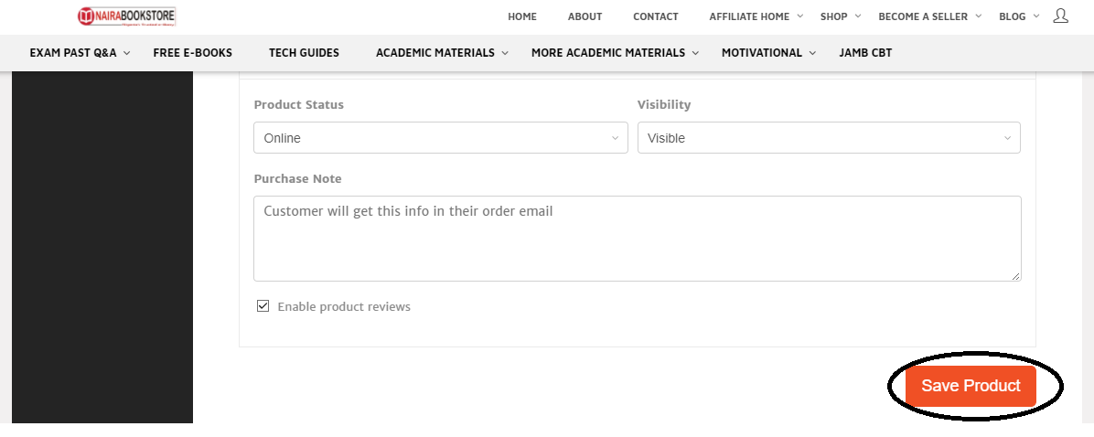This screenshot has height=437, width=1094.
Task: Open the JAMB CBT link
Action: [865, 53]
